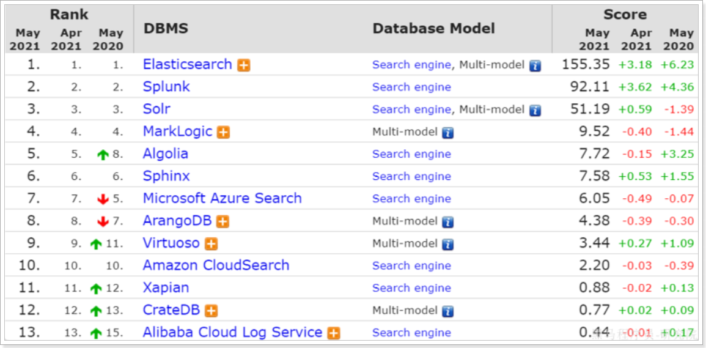Screen dimensions: 706x348
Task: Click the green up arrow in Virtuoso row
Action: tap(96, 244)
